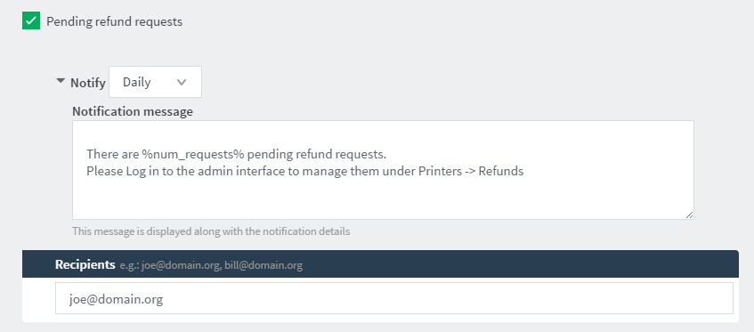The height and width of the screenshot is (332, 754).
Task: Click the hint text below the message box
Action: [211, 231]
